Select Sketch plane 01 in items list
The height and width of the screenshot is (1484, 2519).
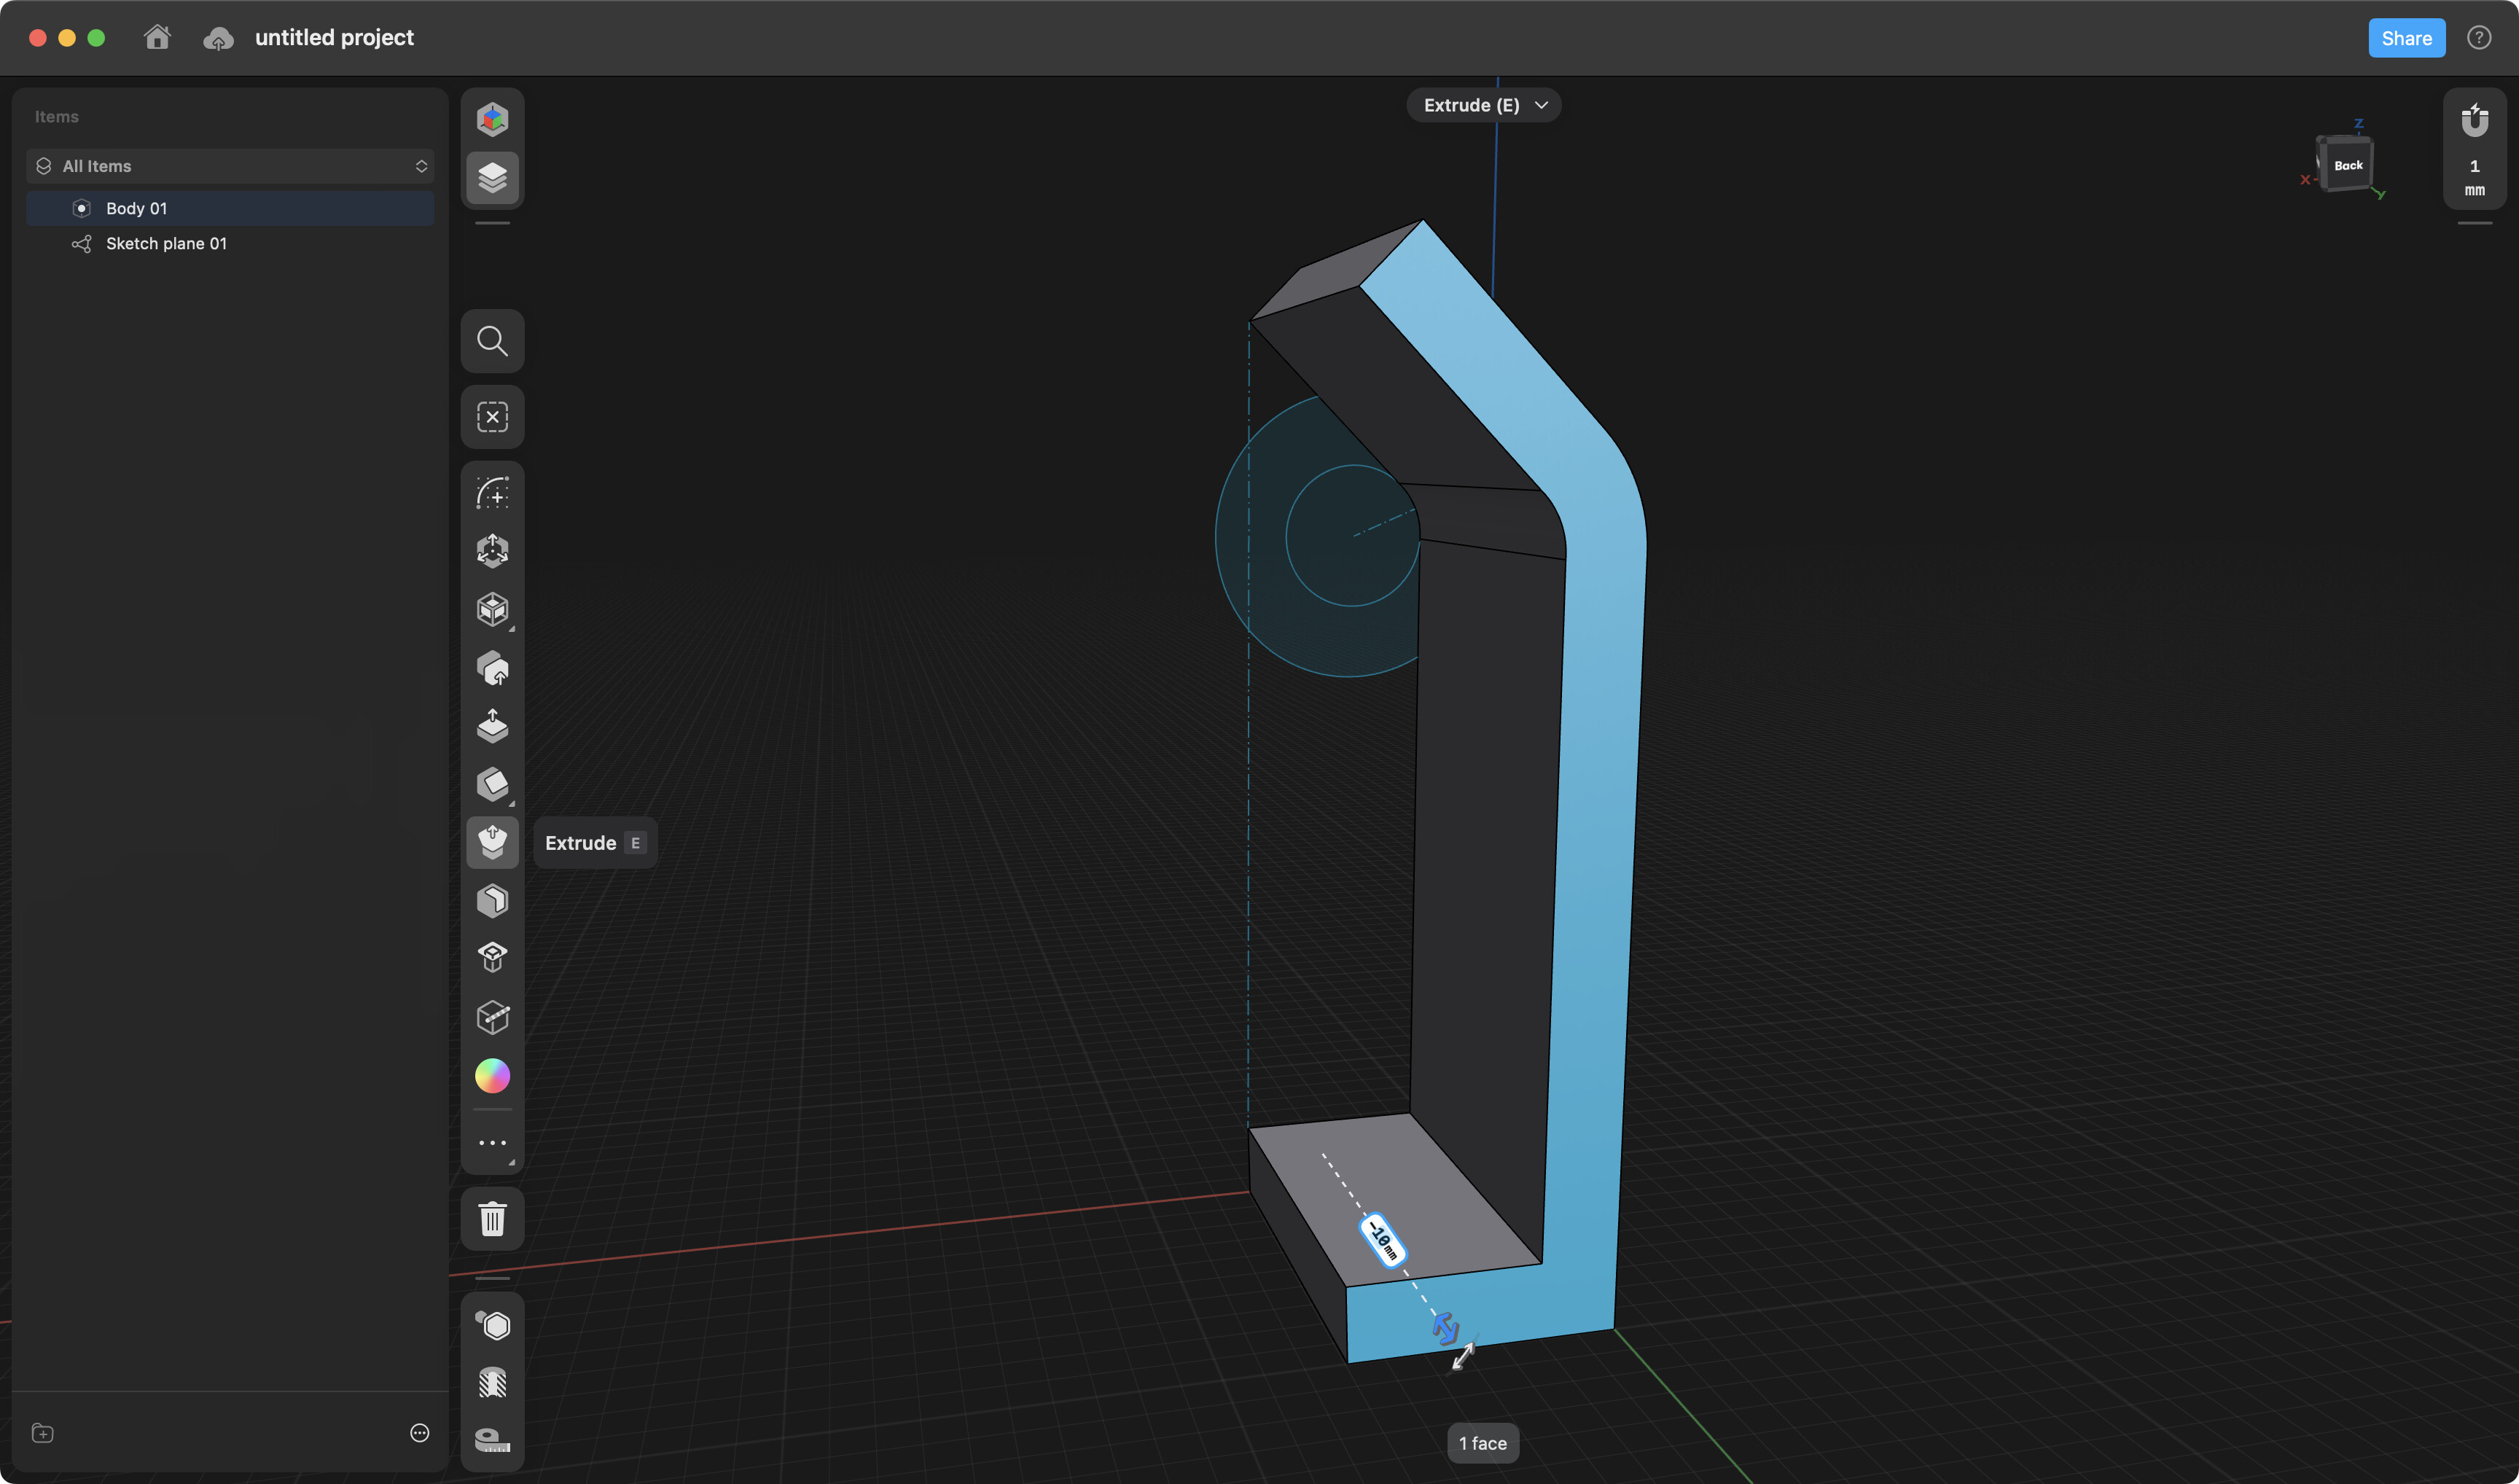(x=166, y=243)
